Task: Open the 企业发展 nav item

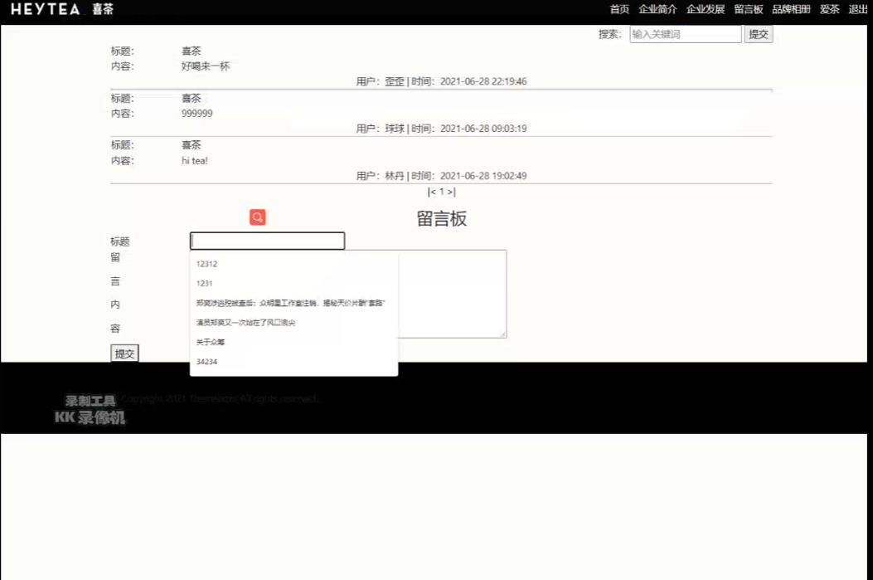Action: pyautogui.click(x=706, y=9)
